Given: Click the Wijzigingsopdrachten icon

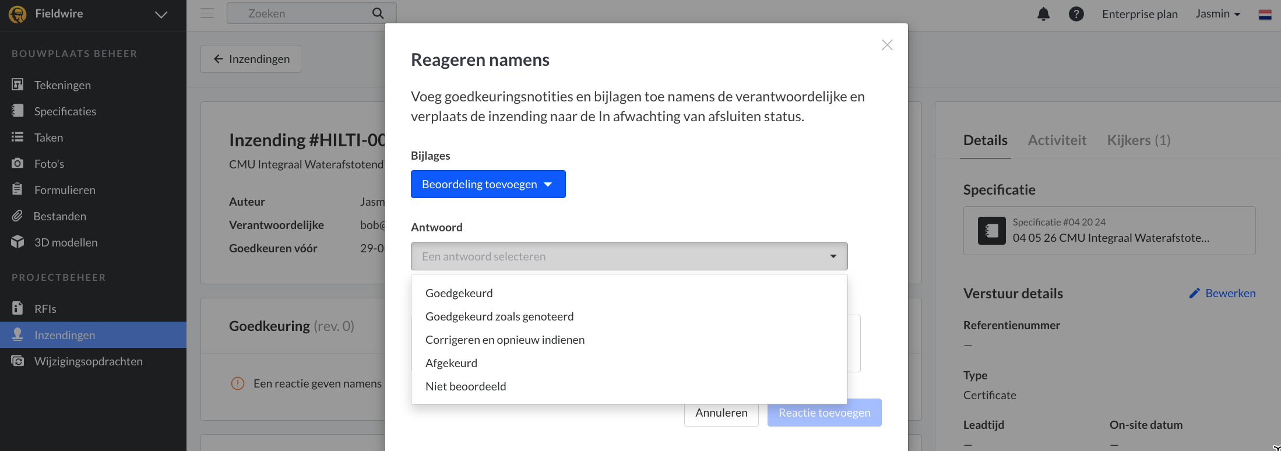Looking at the screenshot, I should (x=17, y=361).
